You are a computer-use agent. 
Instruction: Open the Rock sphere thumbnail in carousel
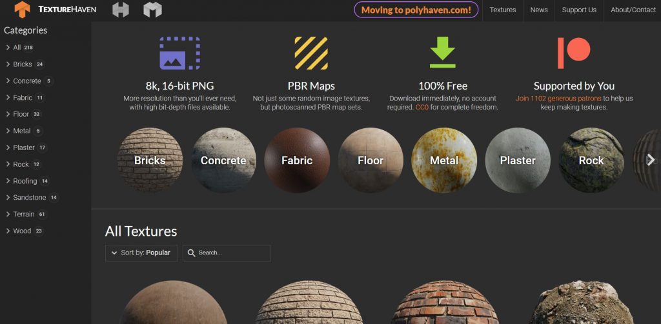tap(591, 160)
